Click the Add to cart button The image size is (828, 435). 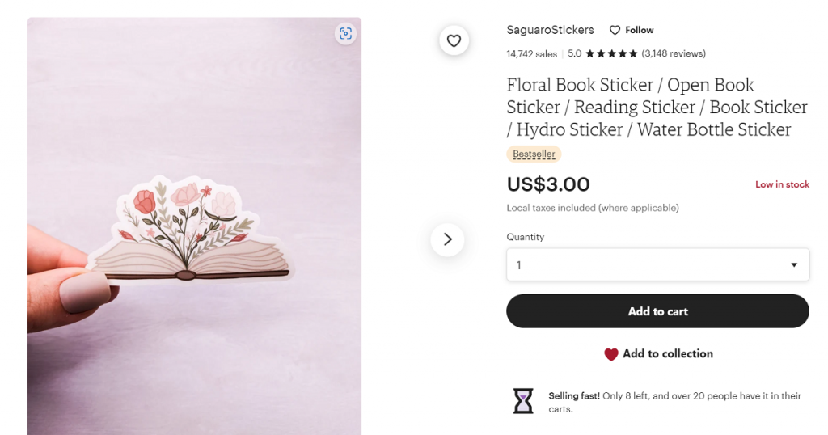tap(657, 311)
